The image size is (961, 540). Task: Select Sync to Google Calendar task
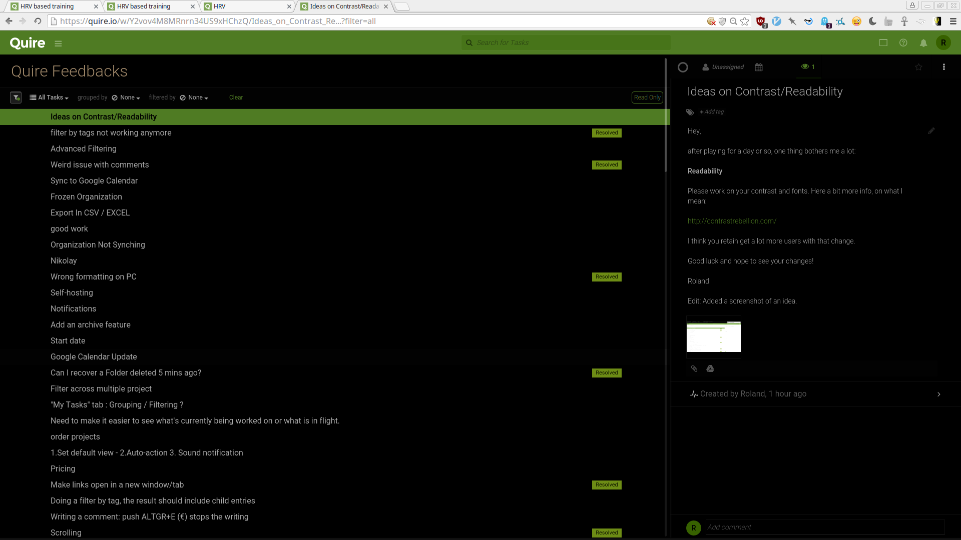pyautogui.click(x=94, y=181)
